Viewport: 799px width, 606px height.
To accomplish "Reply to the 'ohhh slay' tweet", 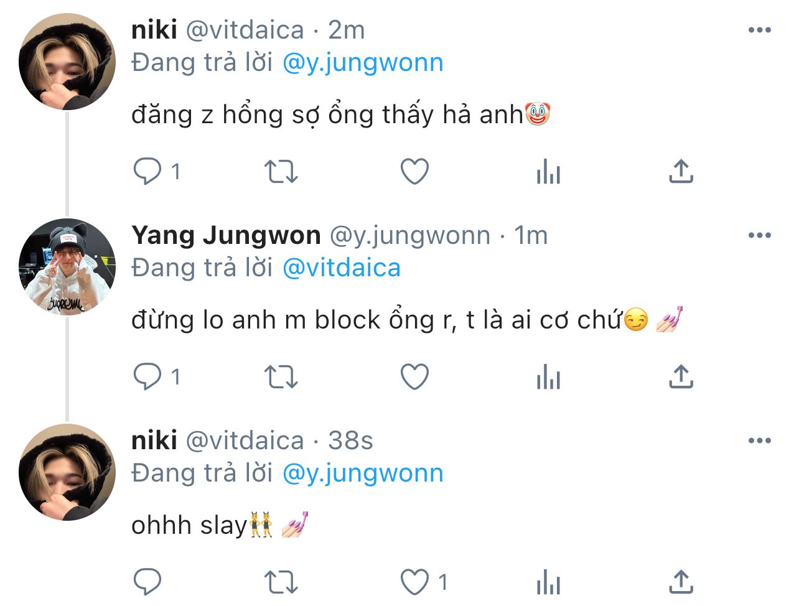I will click(x=147, y=582).
